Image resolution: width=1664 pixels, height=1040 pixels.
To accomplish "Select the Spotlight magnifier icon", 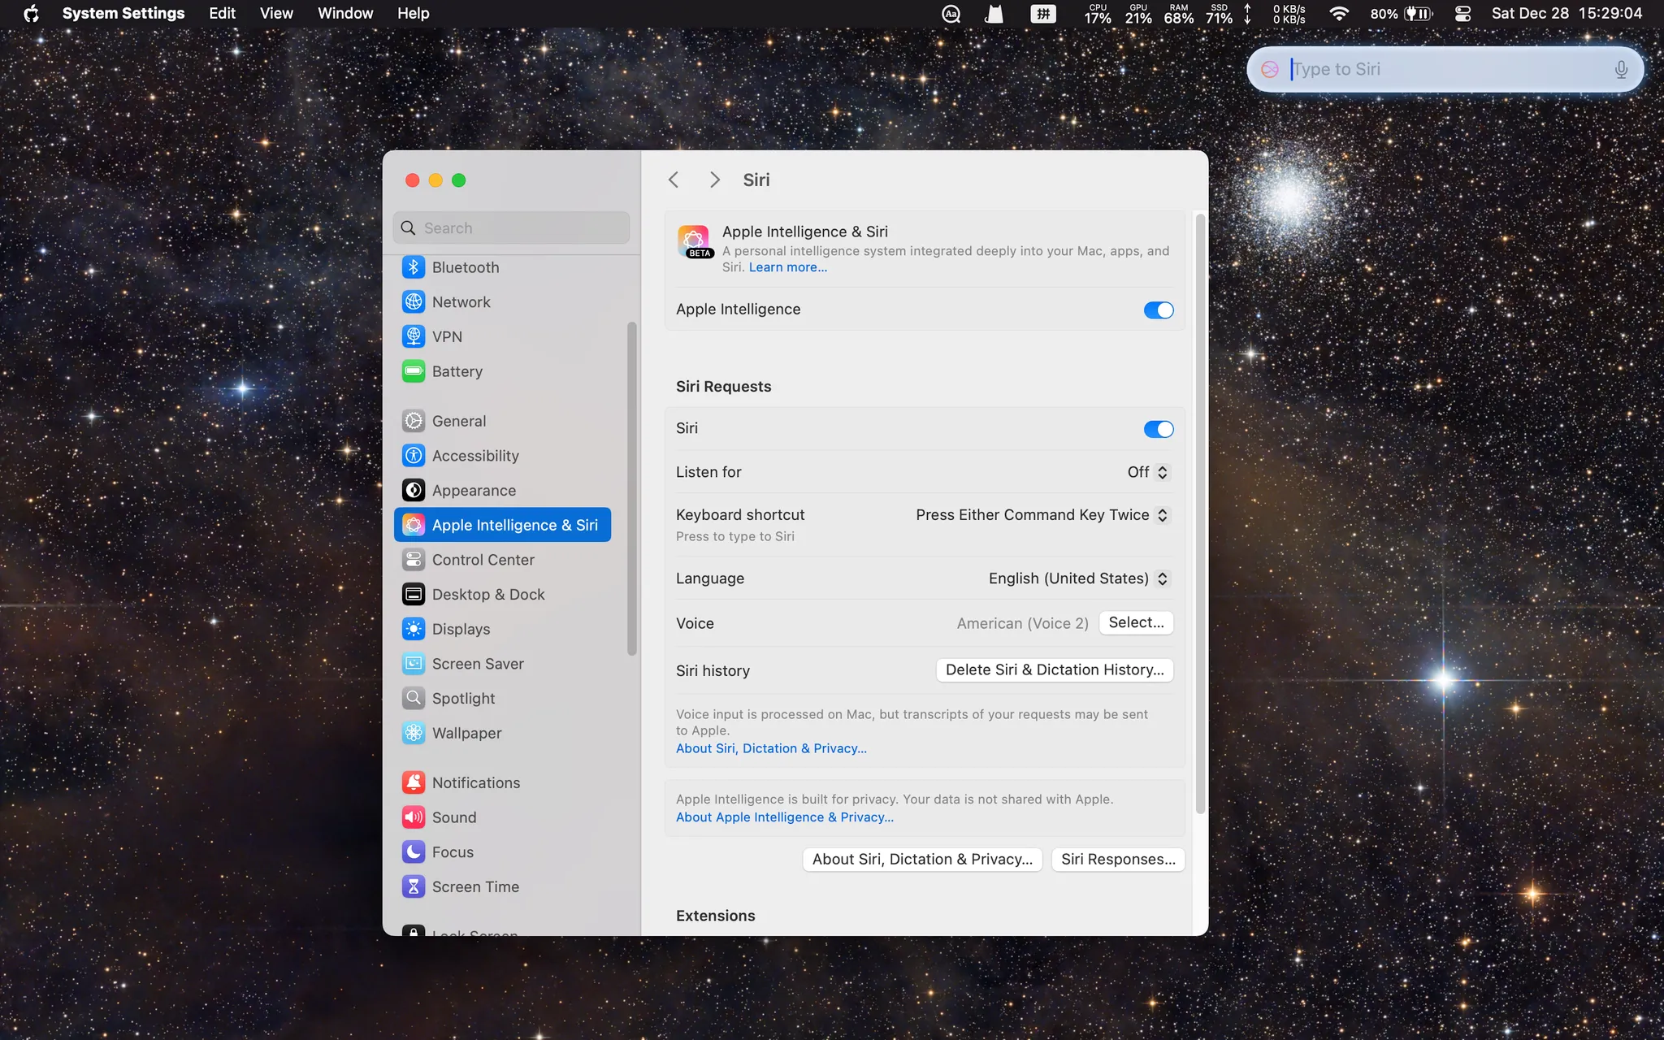I will [x=414, y=699].
